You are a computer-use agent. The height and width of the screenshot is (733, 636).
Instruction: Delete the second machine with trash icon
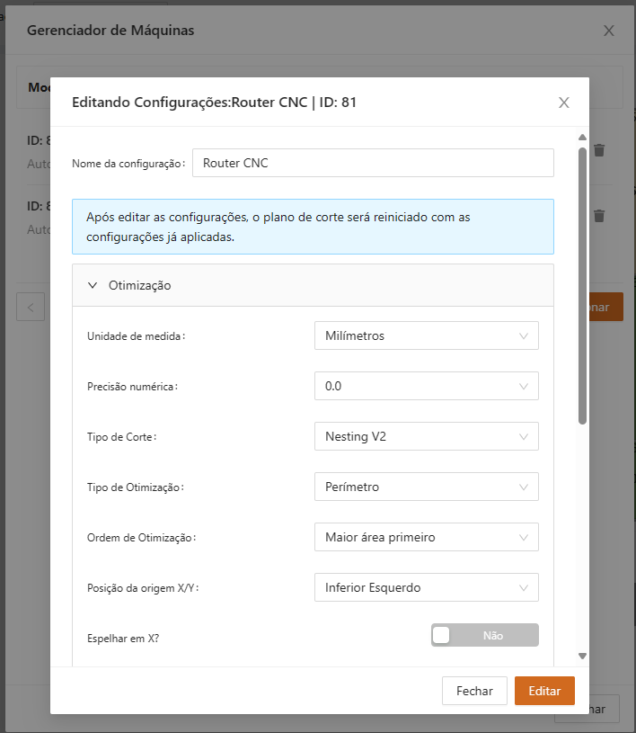599,216
